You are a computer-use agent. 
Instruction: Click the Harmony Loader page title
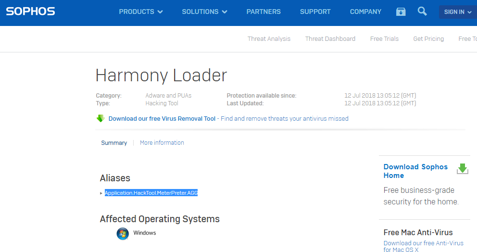(161, 75)
